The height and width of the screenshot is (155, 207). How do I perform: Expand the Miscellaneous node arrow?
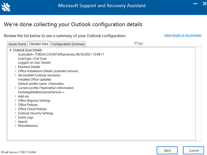(16, 126)
